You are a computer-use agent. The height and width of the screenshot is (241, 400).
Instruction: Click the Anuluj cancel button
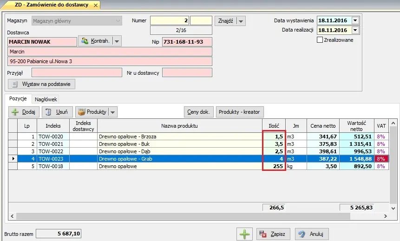click(312, 234)
